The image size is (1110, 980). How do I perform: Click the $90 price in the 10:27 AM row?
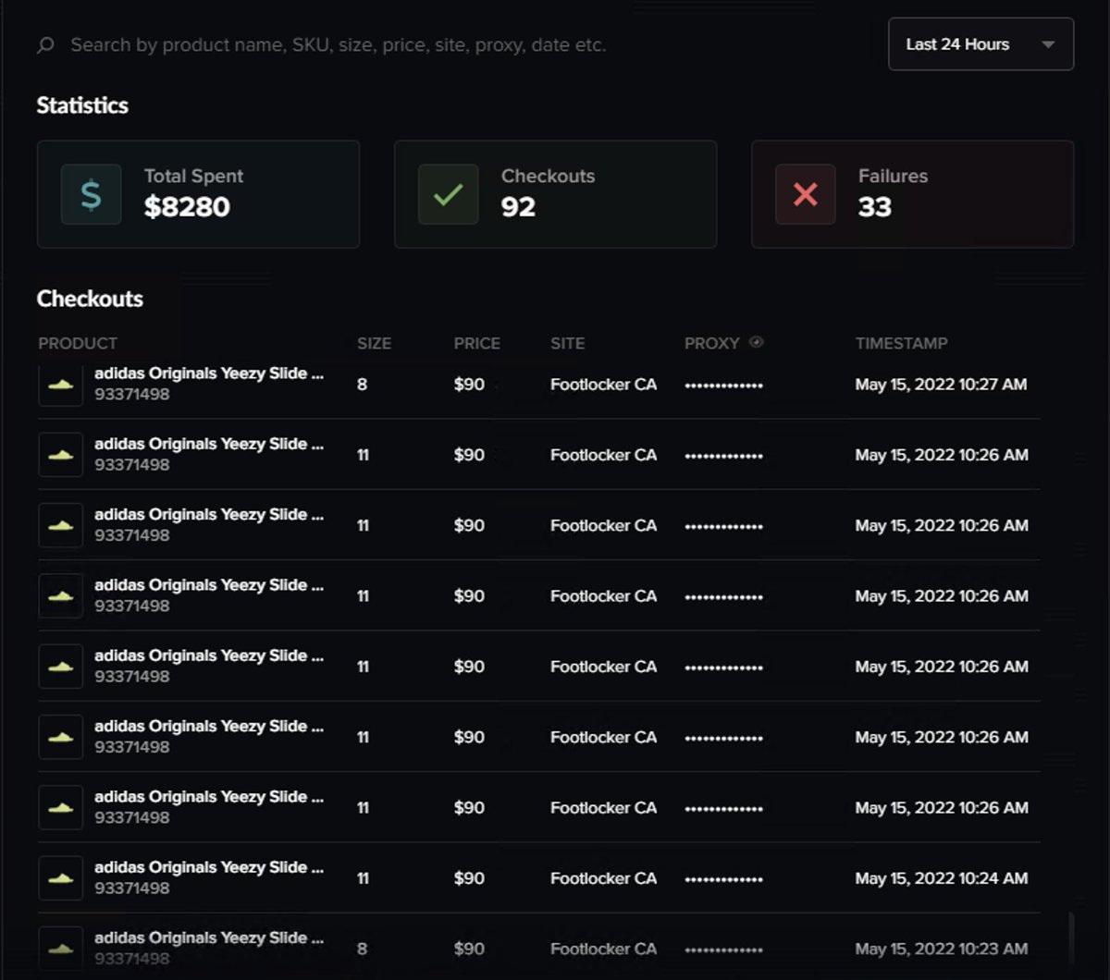coord(469,385)
